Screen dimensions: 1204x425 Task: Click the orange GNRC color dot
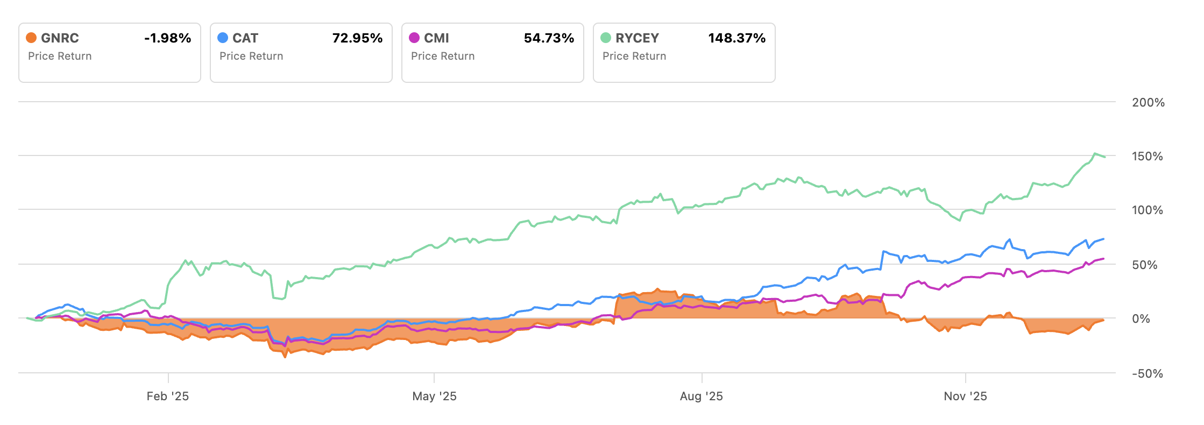click(x=31, y=38)
